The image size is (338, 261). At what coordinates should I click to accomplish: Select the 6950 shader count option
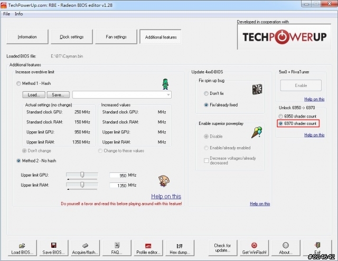pos(281,116)
